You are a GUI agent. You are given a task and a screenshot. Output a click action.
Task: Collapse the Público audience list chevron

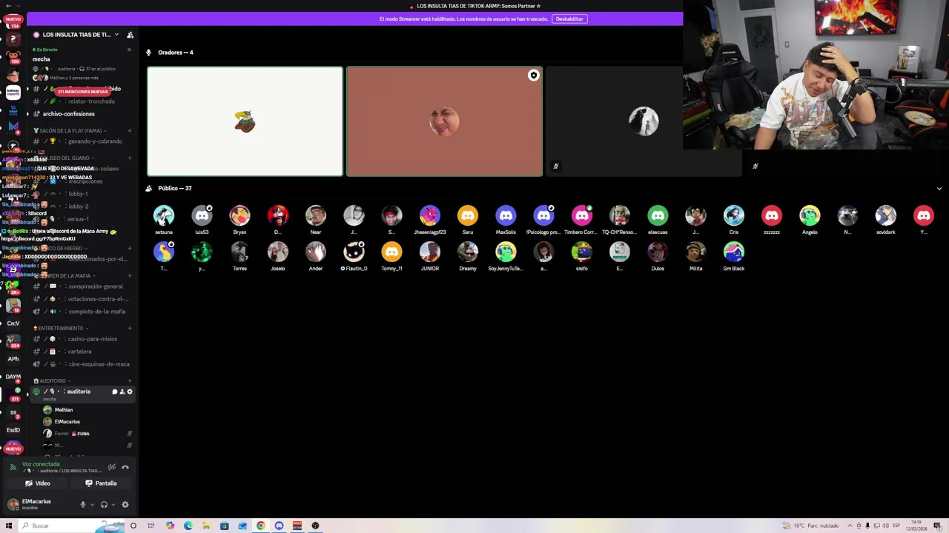click(939, 189)
